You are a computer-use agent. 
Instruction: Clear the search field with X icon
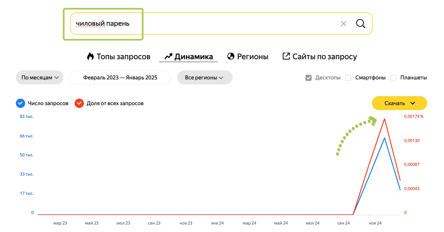pyautogui.click(x=343, y=24)
